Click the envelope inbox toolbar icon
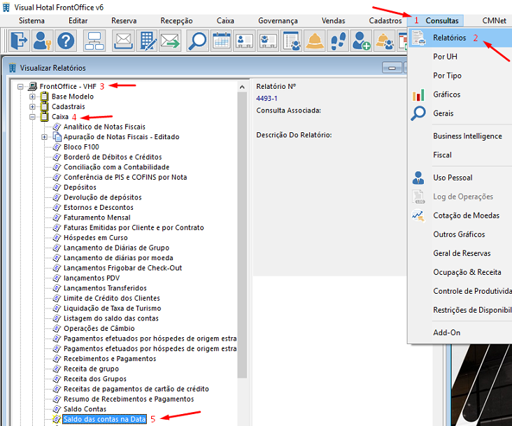Screen dimensions: 512x426 click(x=123, y=41)
